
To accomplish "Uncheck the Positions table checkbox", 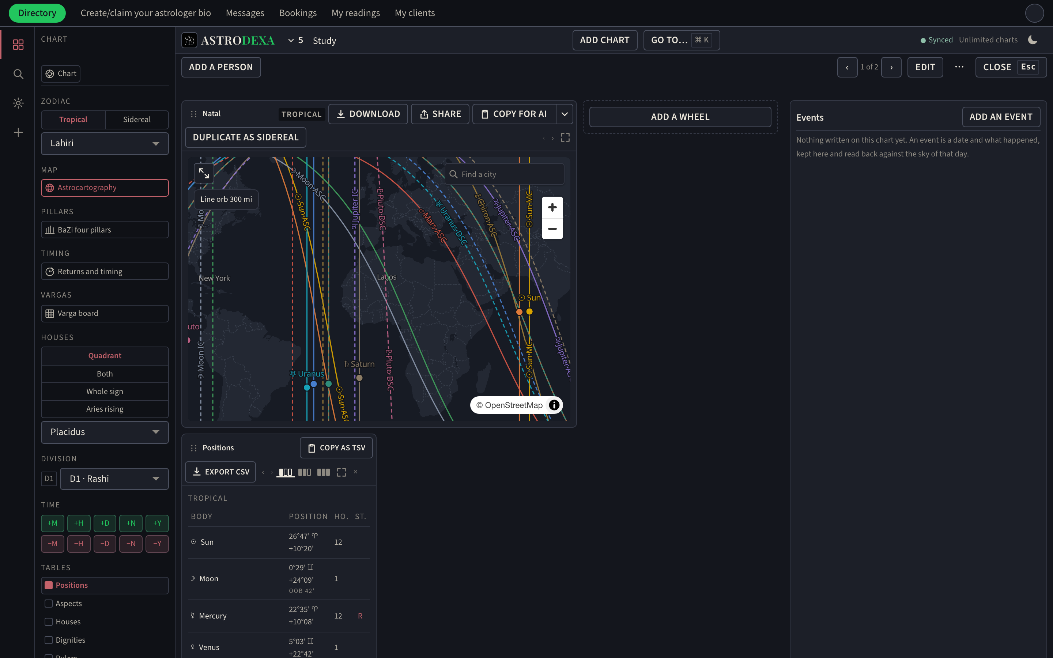I will click(x=49, y=585).
